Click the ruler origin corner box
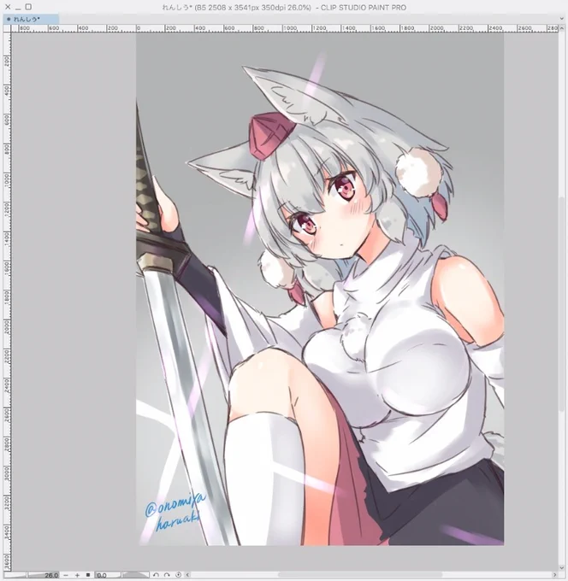Image resolution: width=568 pixels, height=581 pixels. pyautogui.click(x=8, y=28)
